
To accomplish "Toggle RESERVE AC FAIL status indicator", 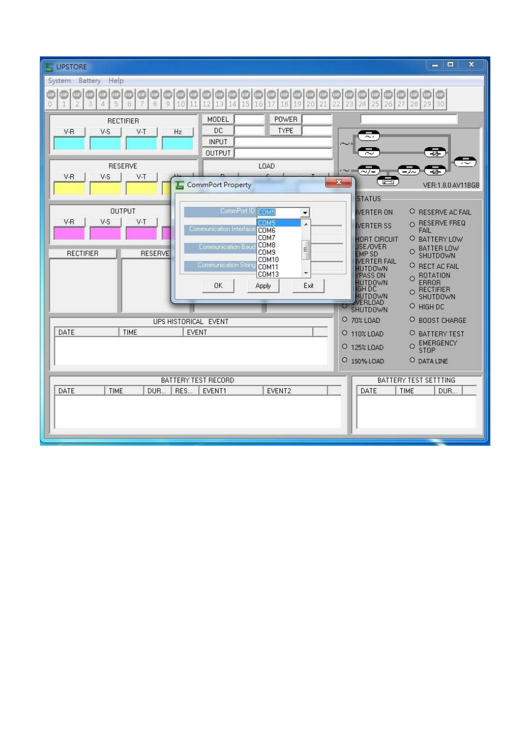I will [x=412, y=211].
